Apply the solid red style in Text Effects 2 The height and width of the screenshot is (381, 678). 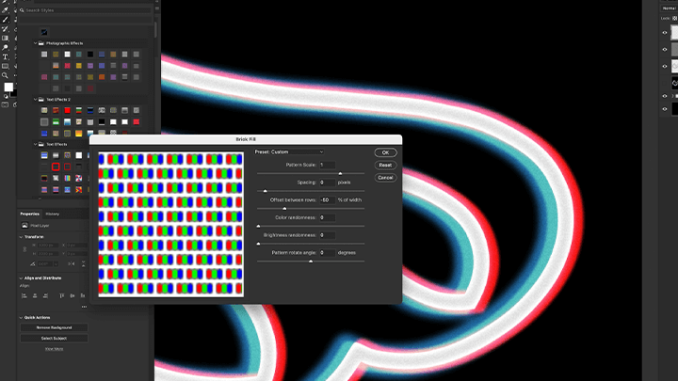(67, 111)
